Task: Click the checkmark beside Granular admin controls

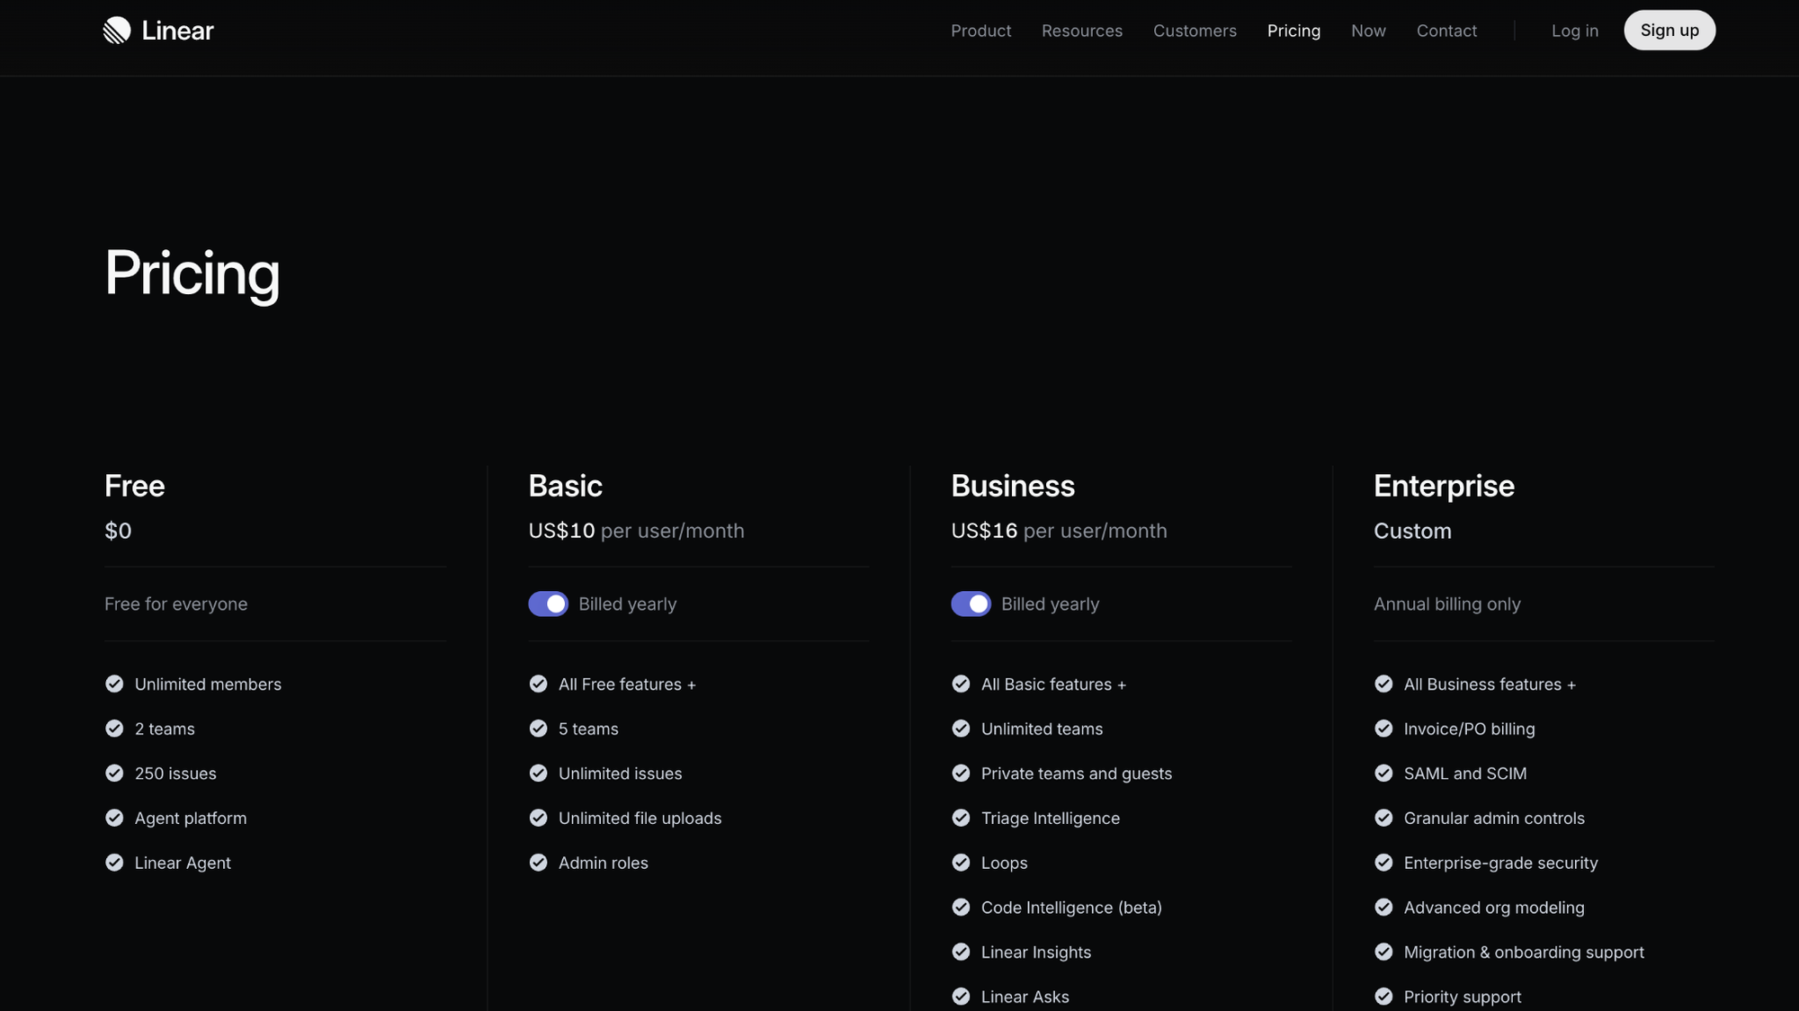Action: tap(1383, 818)
